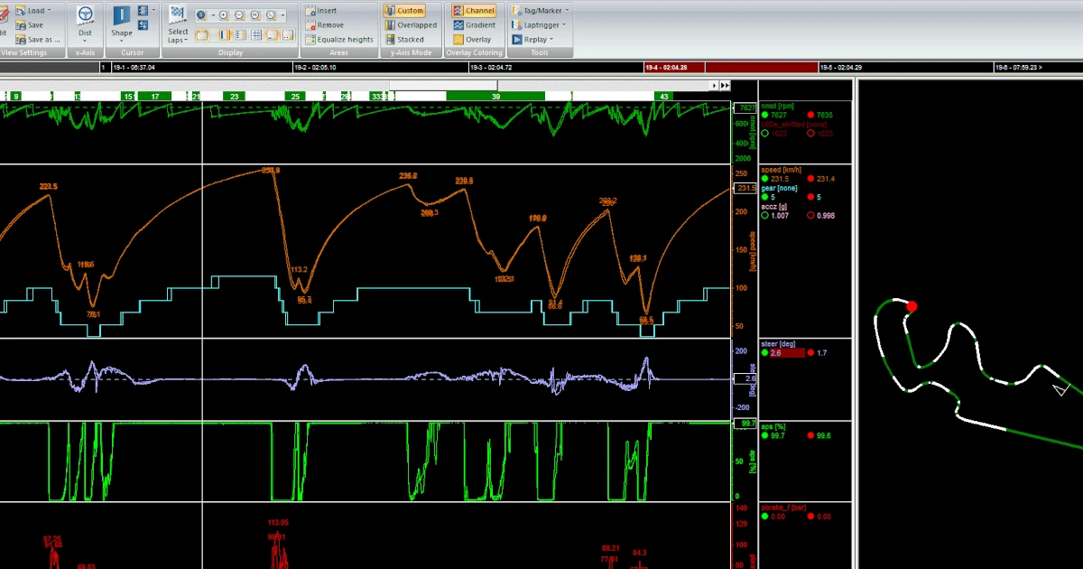Toggle the accz green channel circle
This screenshot has height=569, width=1083.
764,216
